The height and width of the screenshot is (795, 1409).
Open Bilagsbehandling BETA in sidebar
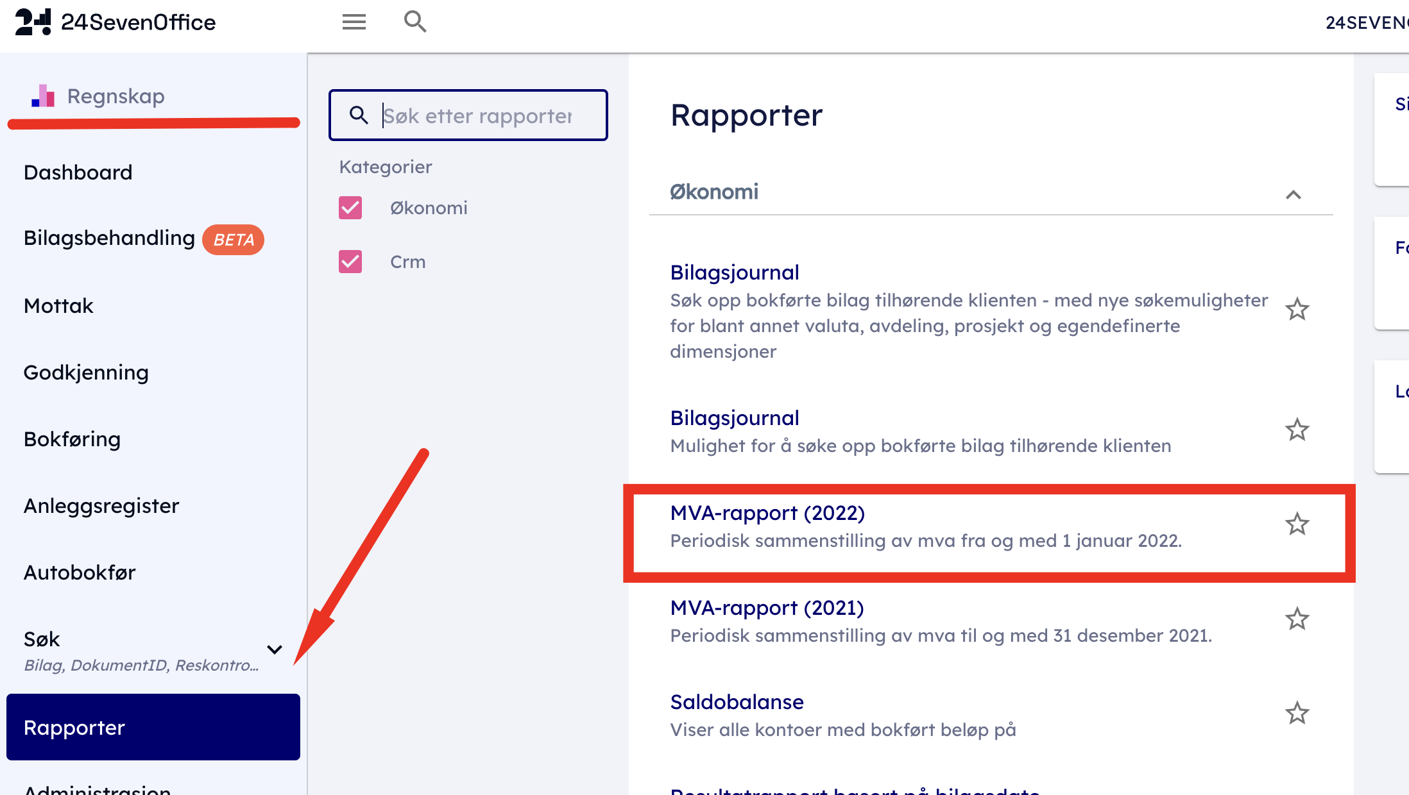(110, 238)
